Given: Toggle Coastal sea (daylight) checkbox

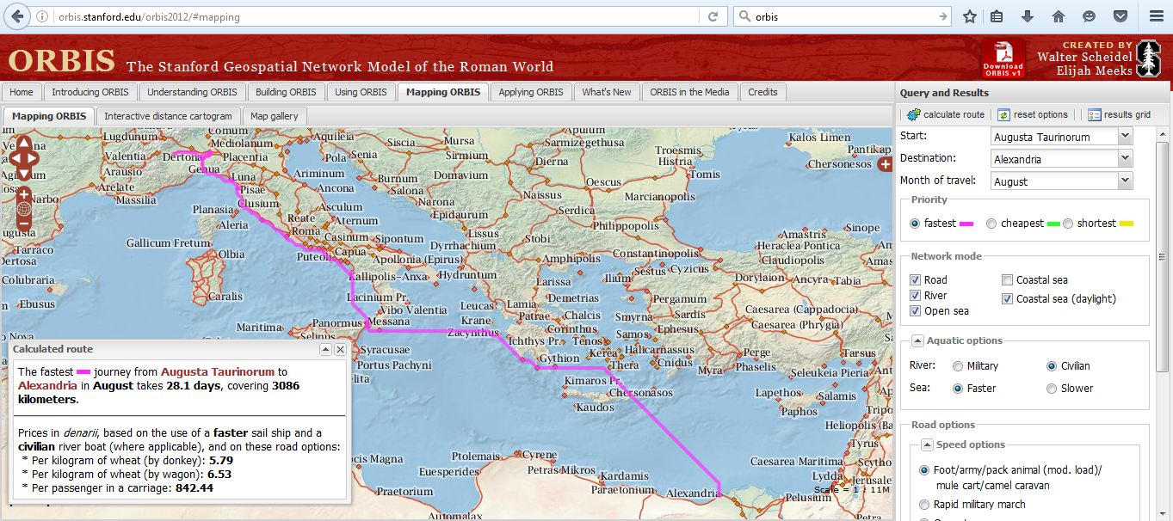Looking at the screenshot, I should 1008,298.
